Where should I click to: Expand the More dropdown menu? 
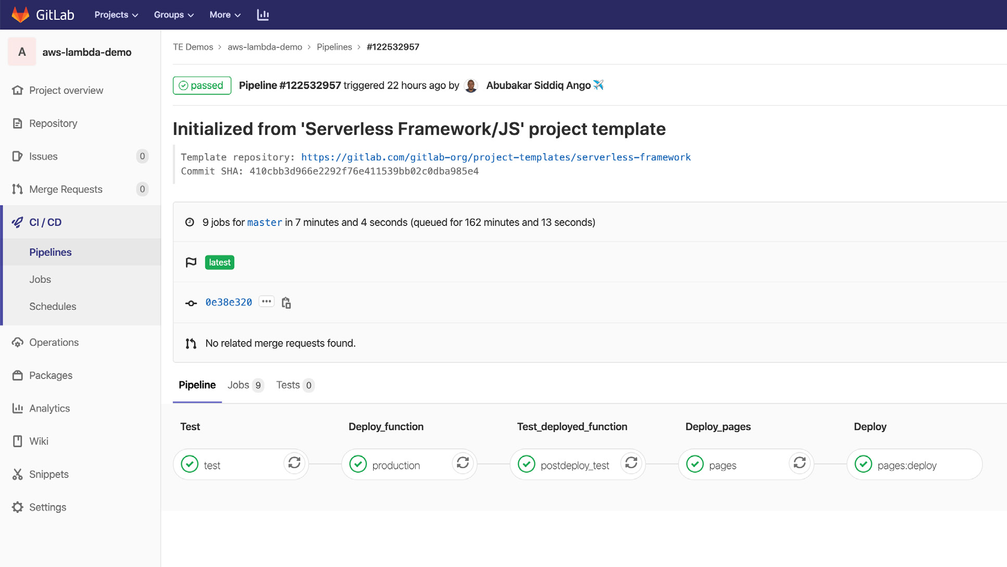point(225,15)
